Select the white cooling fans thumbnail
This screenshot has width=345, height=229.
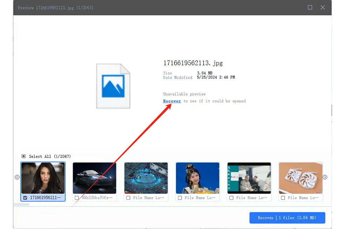[301, 178]
